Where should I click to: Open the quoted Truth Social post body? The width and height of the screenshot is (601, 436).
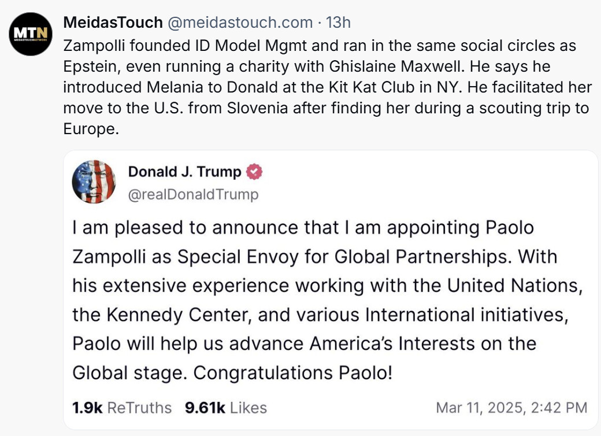(x=328, y=300)
